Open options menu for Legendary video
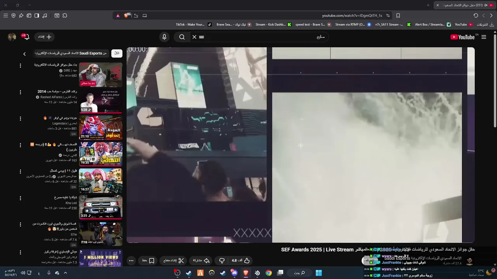 pos(21,119)
